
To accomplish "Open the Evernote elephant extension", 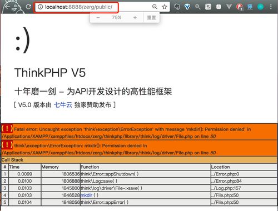I will point(177,7).
